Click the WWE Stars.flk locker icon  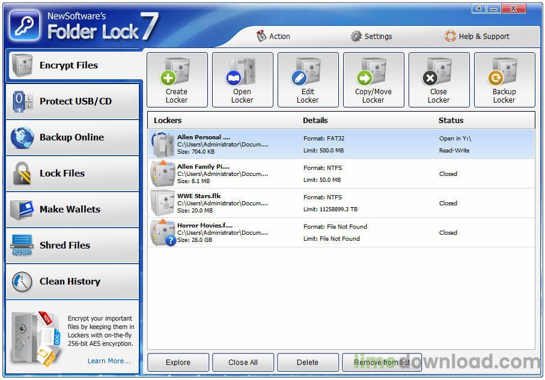(x=162, y=203)
